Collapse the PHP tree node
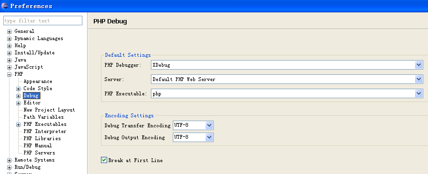The image size is (428, 174). 9,74
